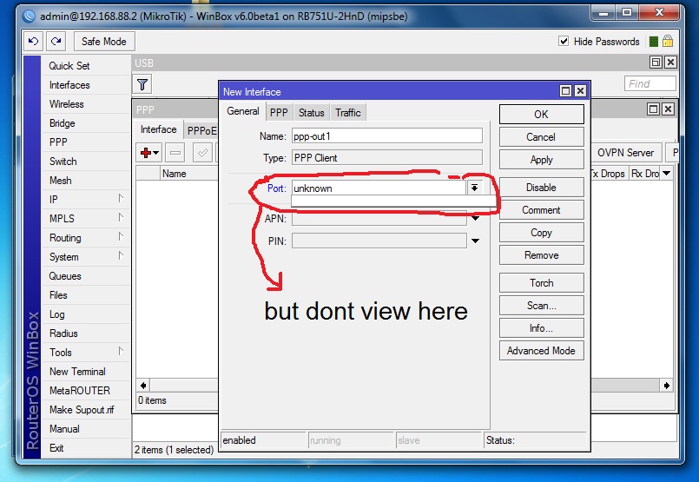Image resolution: width=699 pixels, height=482 pixels.
Task: Click the filter funnel icon in USB window
Action: coord(142,84)
